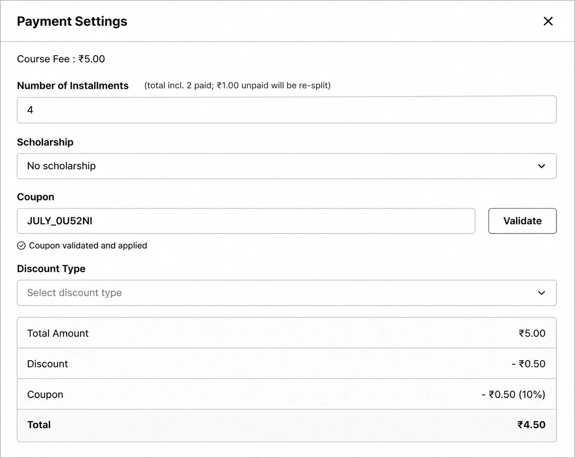Click the Discount Type label
This screenshot has height=458, width=575.
tap(51, 269)
